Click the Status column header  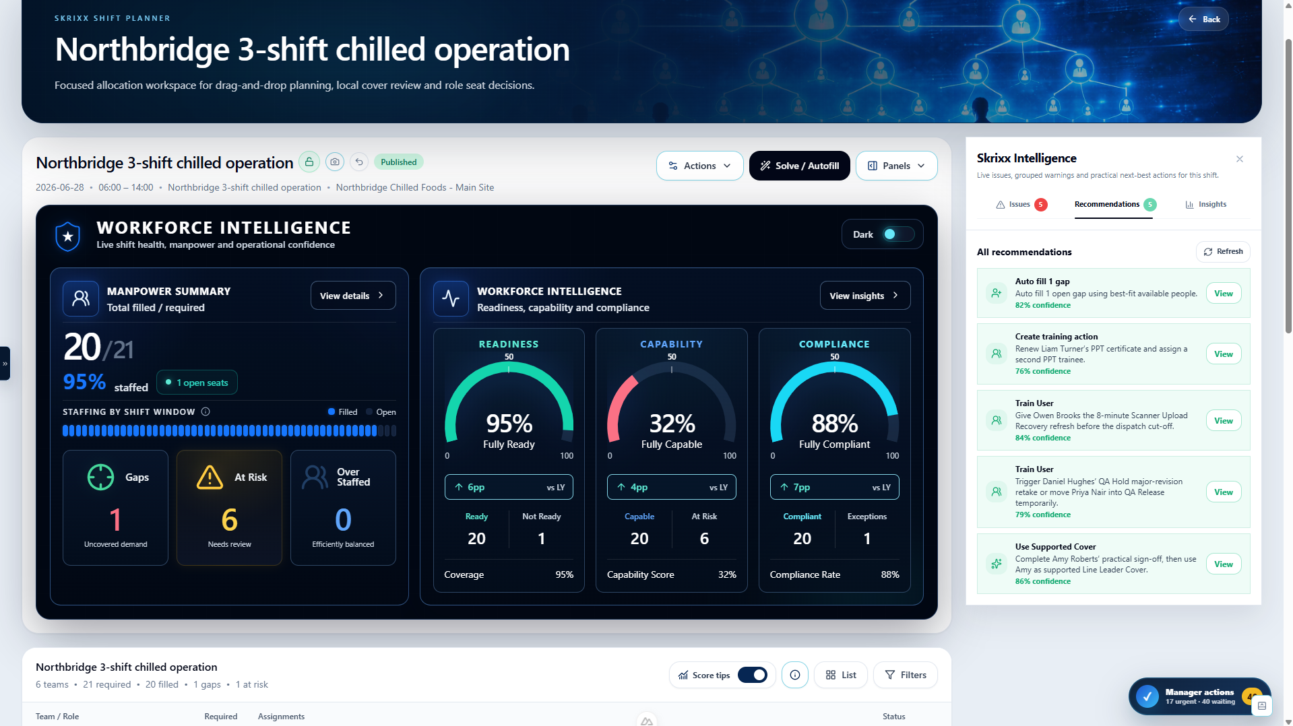pyautogui.click(x=894, y=716)
